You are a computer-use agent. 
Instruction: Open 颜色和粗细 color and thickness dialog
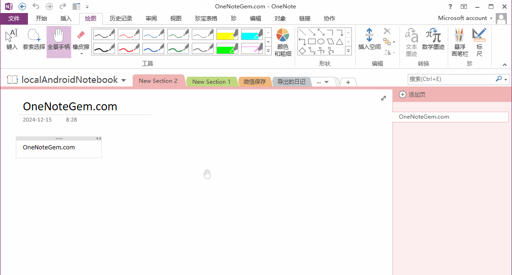click(283, 42)
